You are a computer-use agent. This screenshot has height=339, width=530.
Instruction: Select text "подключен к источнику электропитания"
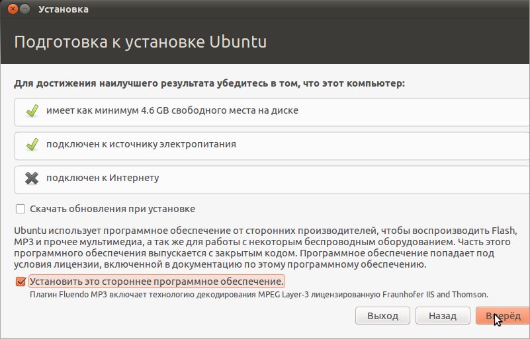pyautogui.click(x=142, y=144)
